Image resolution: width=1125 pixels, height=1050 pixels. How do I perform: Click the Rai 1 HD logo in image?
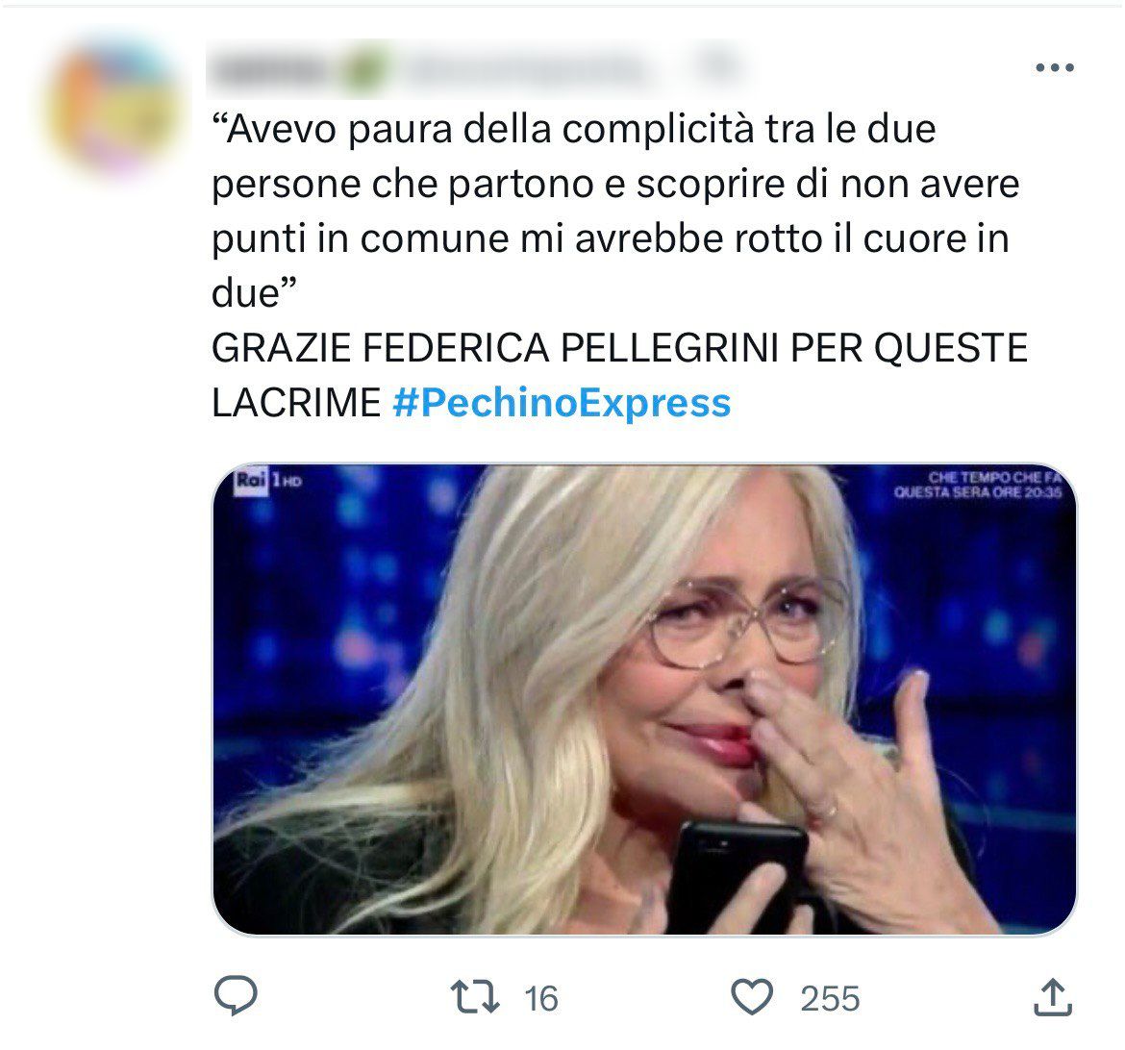click(267, 480)
